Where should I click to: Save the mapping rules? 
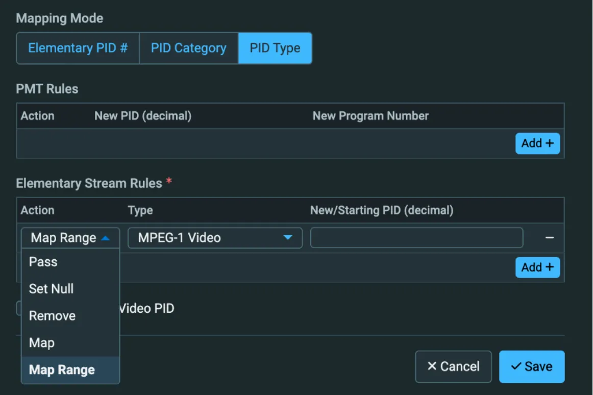[x=532, y=366]
